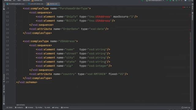
Task: Click fold end marker on line 15
Action: pyautogui.click(x=15, y=33)
